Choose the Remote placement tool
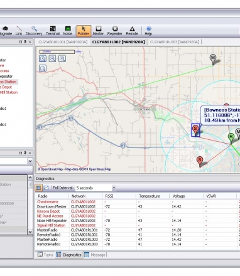Image resolution: width=240 pixels, height=276 pixels. [132, 31]
